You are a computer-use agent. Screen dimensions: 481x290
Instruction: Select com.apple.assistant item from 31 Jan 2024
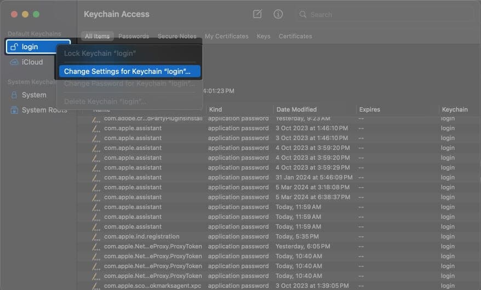point(133,177)
